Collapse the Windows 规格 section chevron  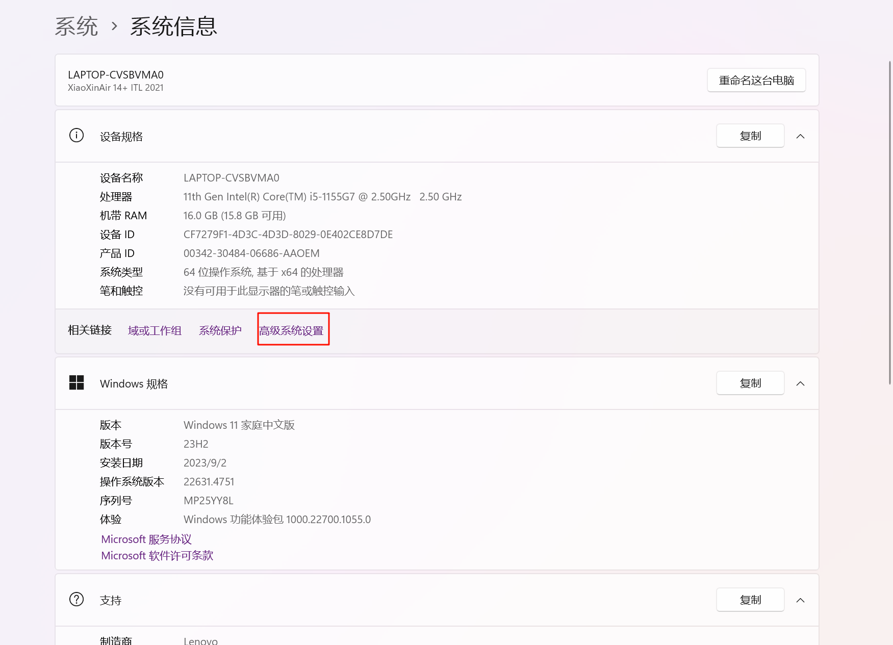coord(800,383)
